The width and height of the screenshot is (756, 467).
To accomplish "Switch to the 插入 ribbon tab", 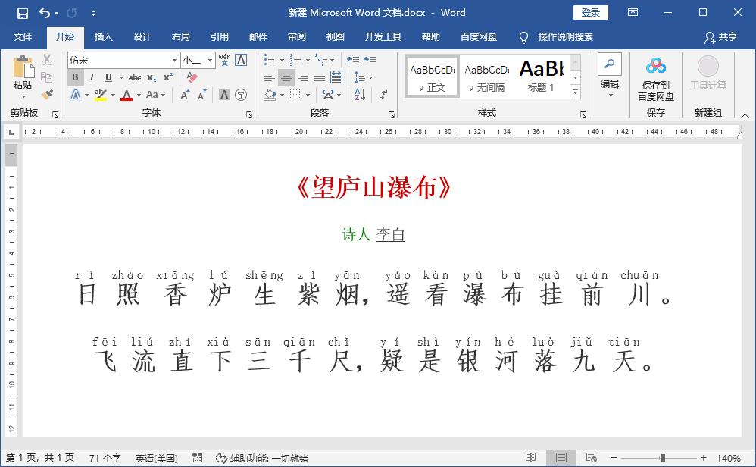I will pos(103,36).
